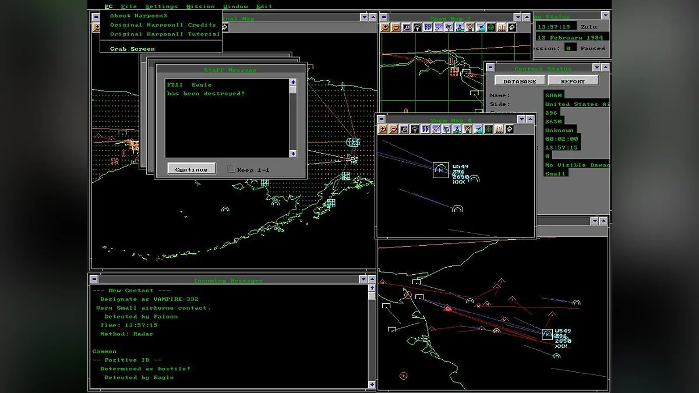Viewport: 699px width, 393px height.
Task: Open the control menu box of Zoom Map 4
Action: click(x=382, y=119)
